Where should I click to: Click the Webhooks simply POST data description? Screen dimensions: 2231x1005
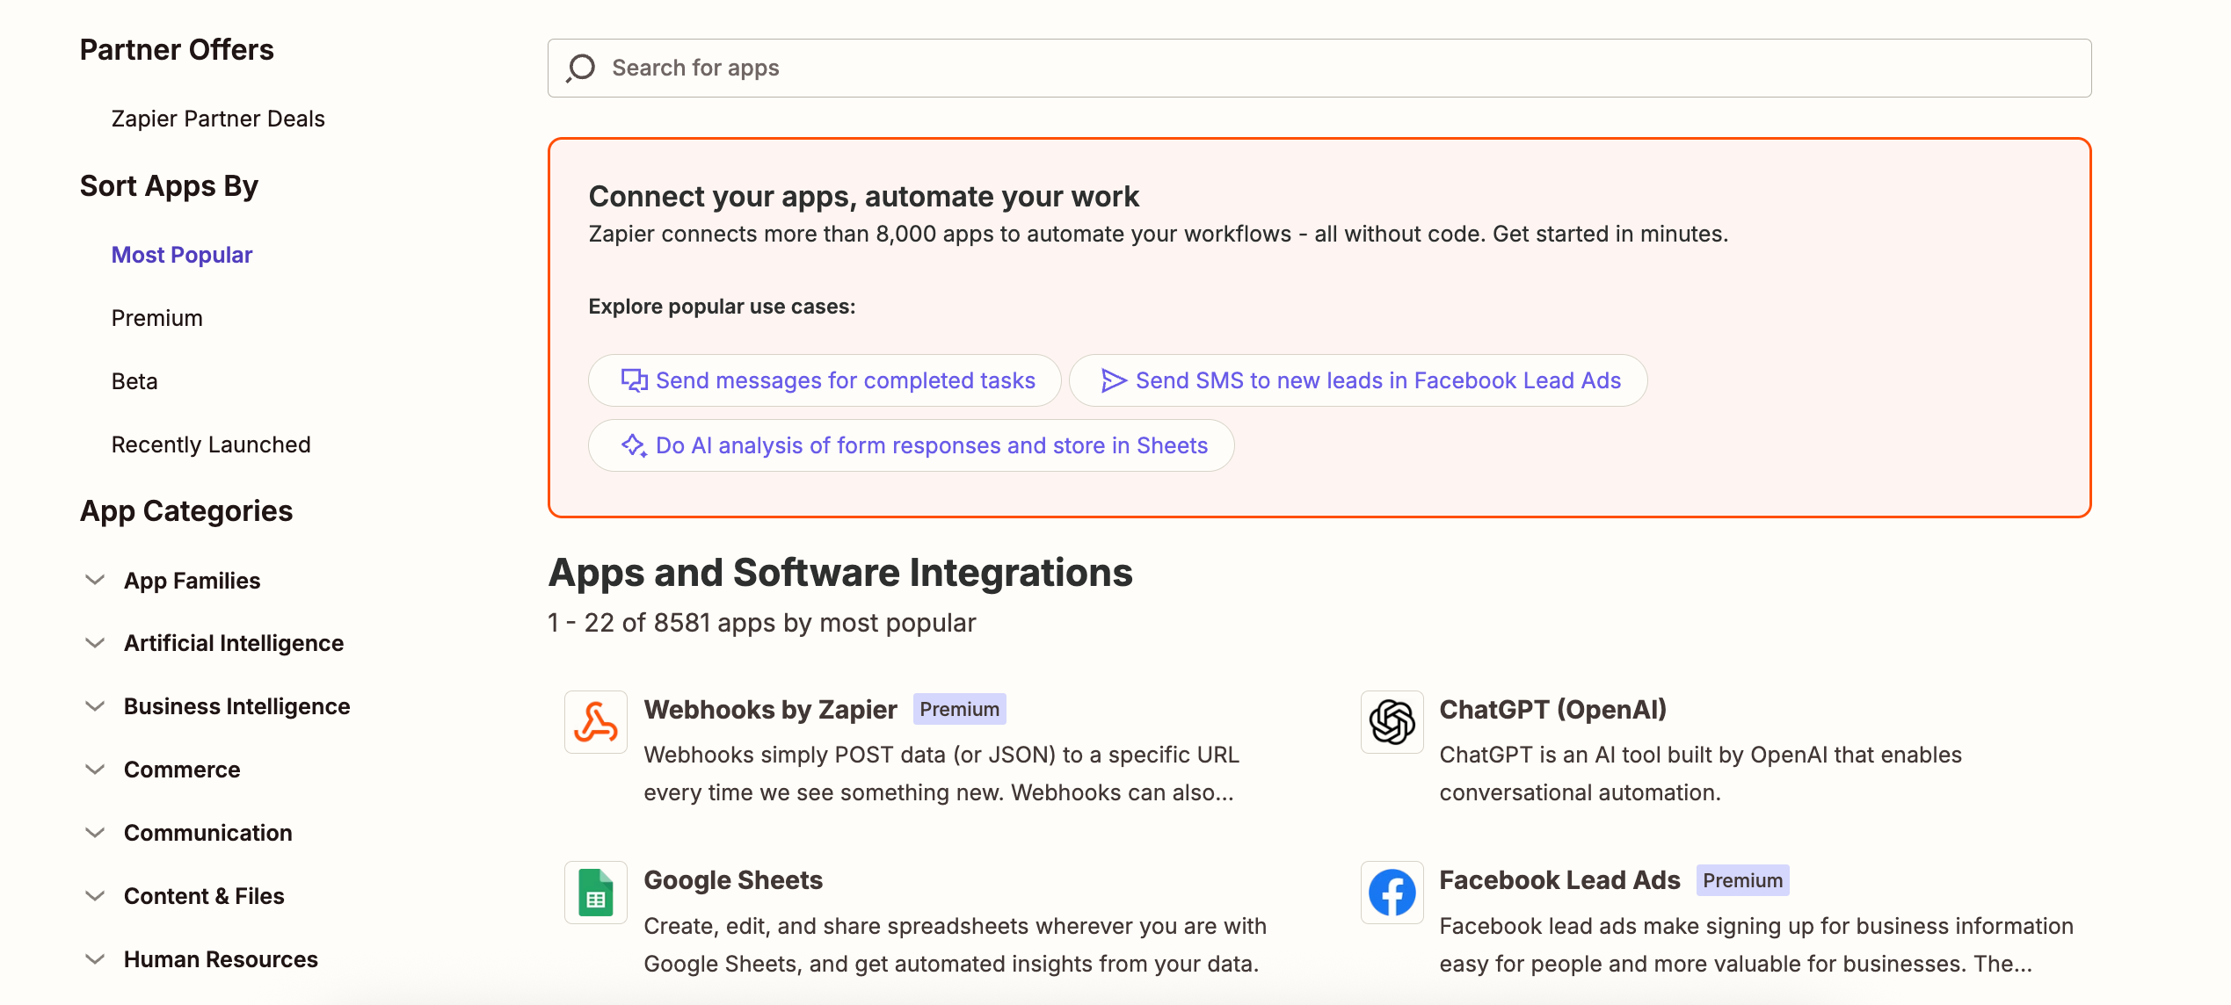941,773
